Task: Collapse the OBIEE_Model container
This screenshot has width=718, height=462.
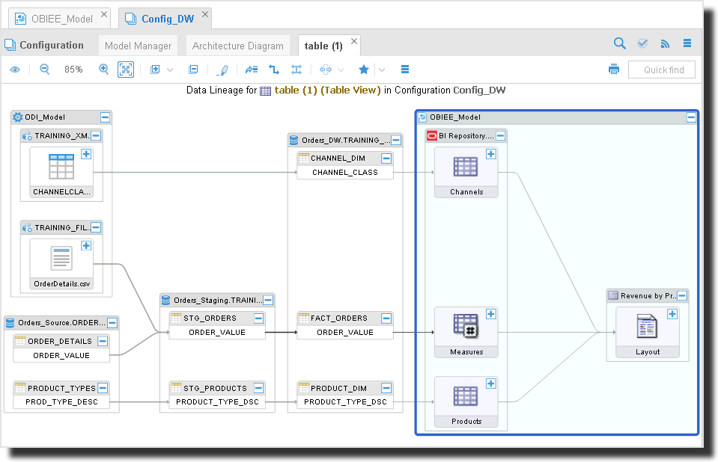Action: pyautogui.click(x=691, y=117)
